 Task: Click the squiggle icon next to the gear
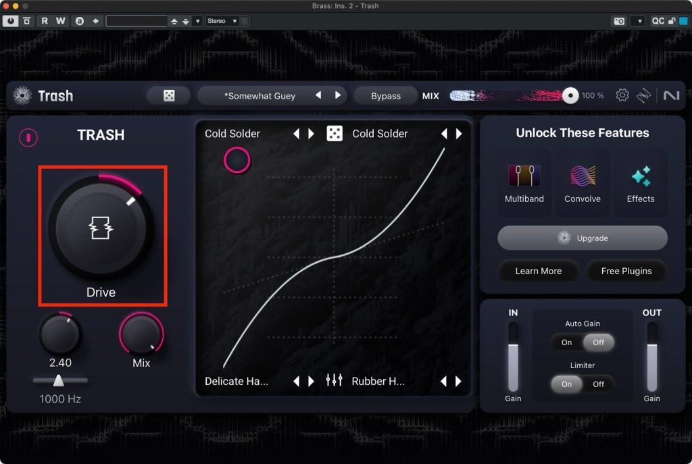(x=644, y=95)
